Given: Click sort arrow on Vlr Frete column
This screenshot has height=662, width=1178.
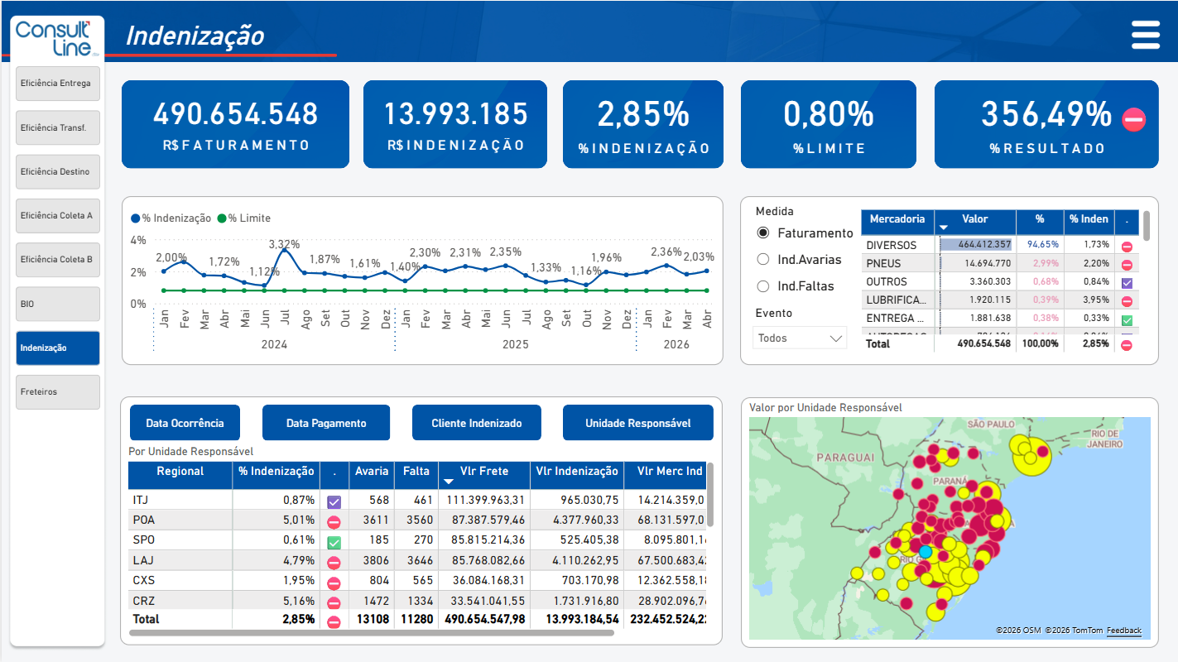Looking at the screenshot, I should pyautogui.click(x=449, y=482).
